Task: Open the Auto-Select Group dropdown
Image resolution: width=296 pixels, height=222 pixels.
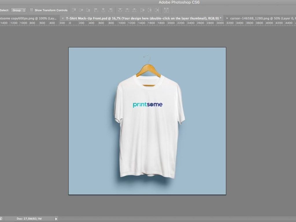Action: pyautogui.click(x=18, y=10)
